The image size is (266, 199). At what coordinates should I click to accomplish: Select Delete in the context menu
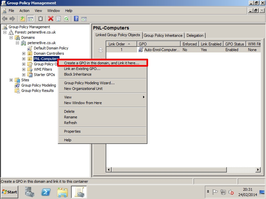tap(103, 111)
